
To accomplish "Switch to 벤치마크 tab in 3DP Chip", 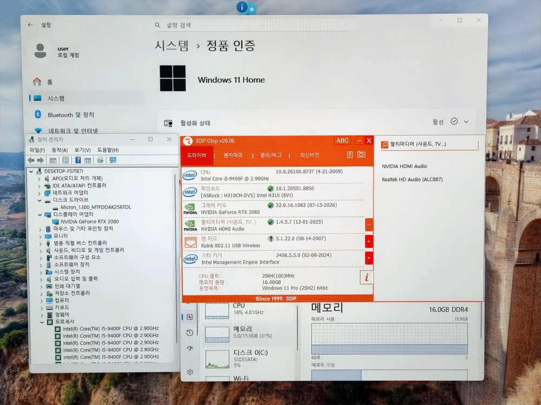I will (233, 156).
